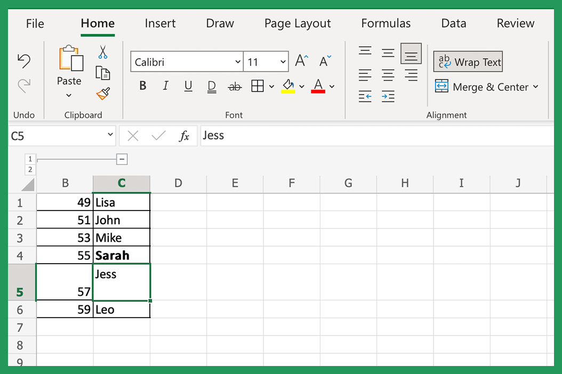Select the Cut (scissors) tool
562x374 pixels.
coord(103,52)
